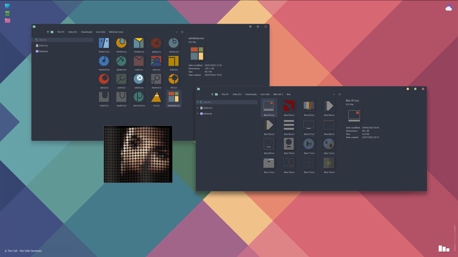Select the windows.ico file in the grid
Screen dimensions: 458x257
point(174,99)
